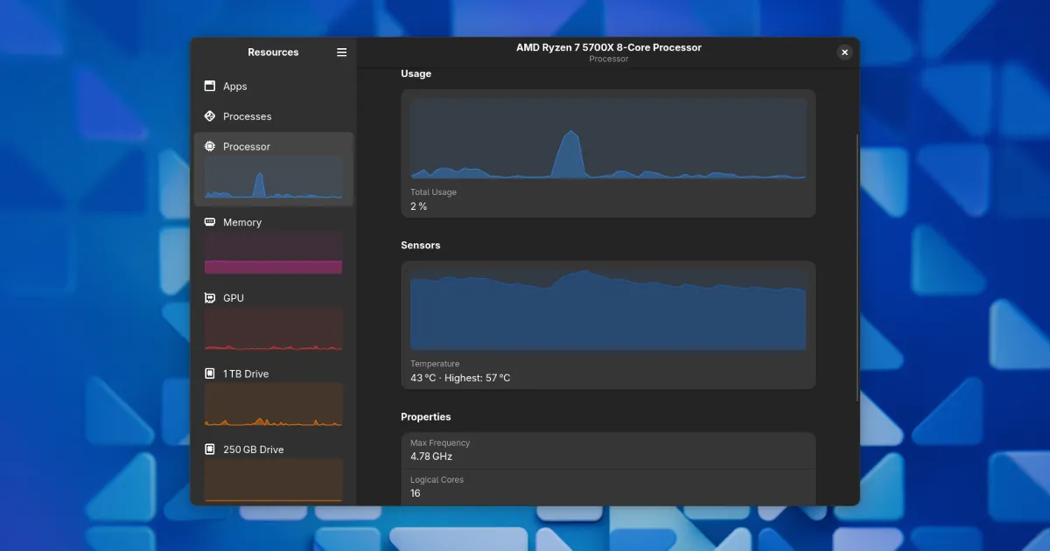Select the 250 GB Drive mini graph
Image resolution: width=1050 pixels, height=551 pixels.
tap(273, 480)
